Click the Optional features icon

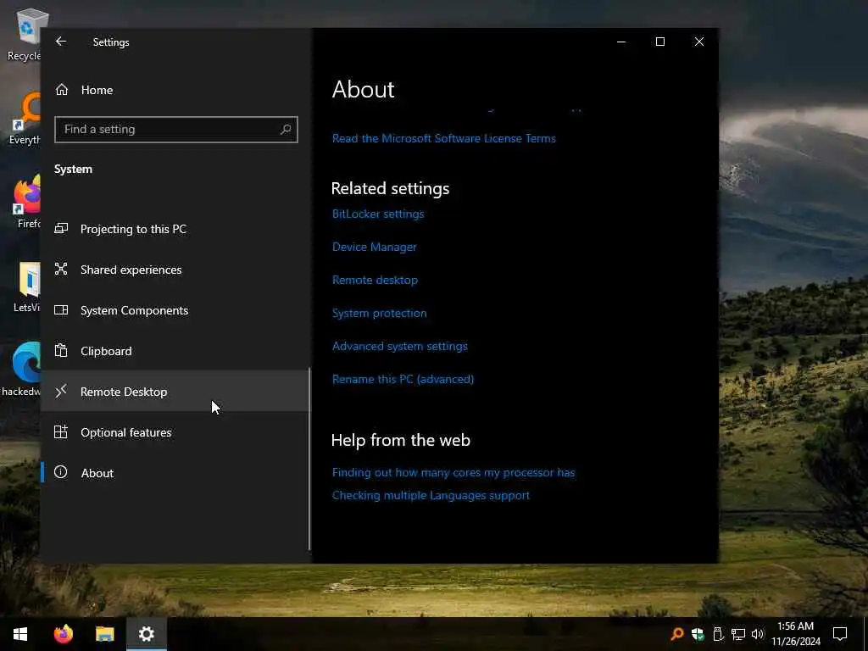61,431
